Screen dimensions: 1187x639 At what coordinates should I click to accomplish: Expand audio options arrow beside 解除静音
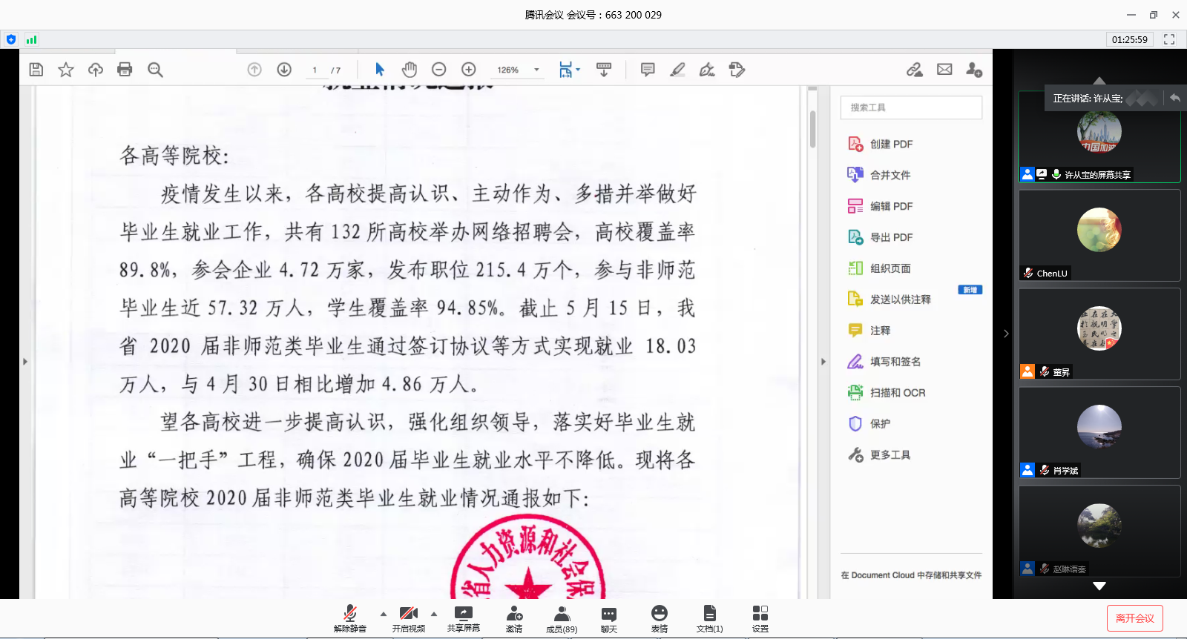click(384, 614)
